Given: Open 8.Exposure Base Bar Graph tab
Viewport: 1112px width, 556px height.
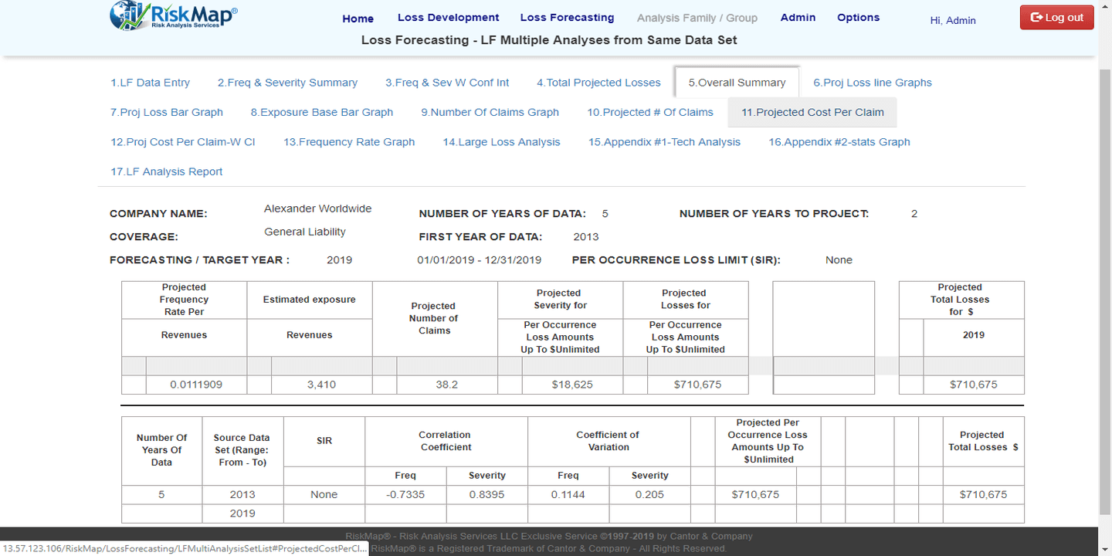Looking at the screenshot, I should 322,112.
